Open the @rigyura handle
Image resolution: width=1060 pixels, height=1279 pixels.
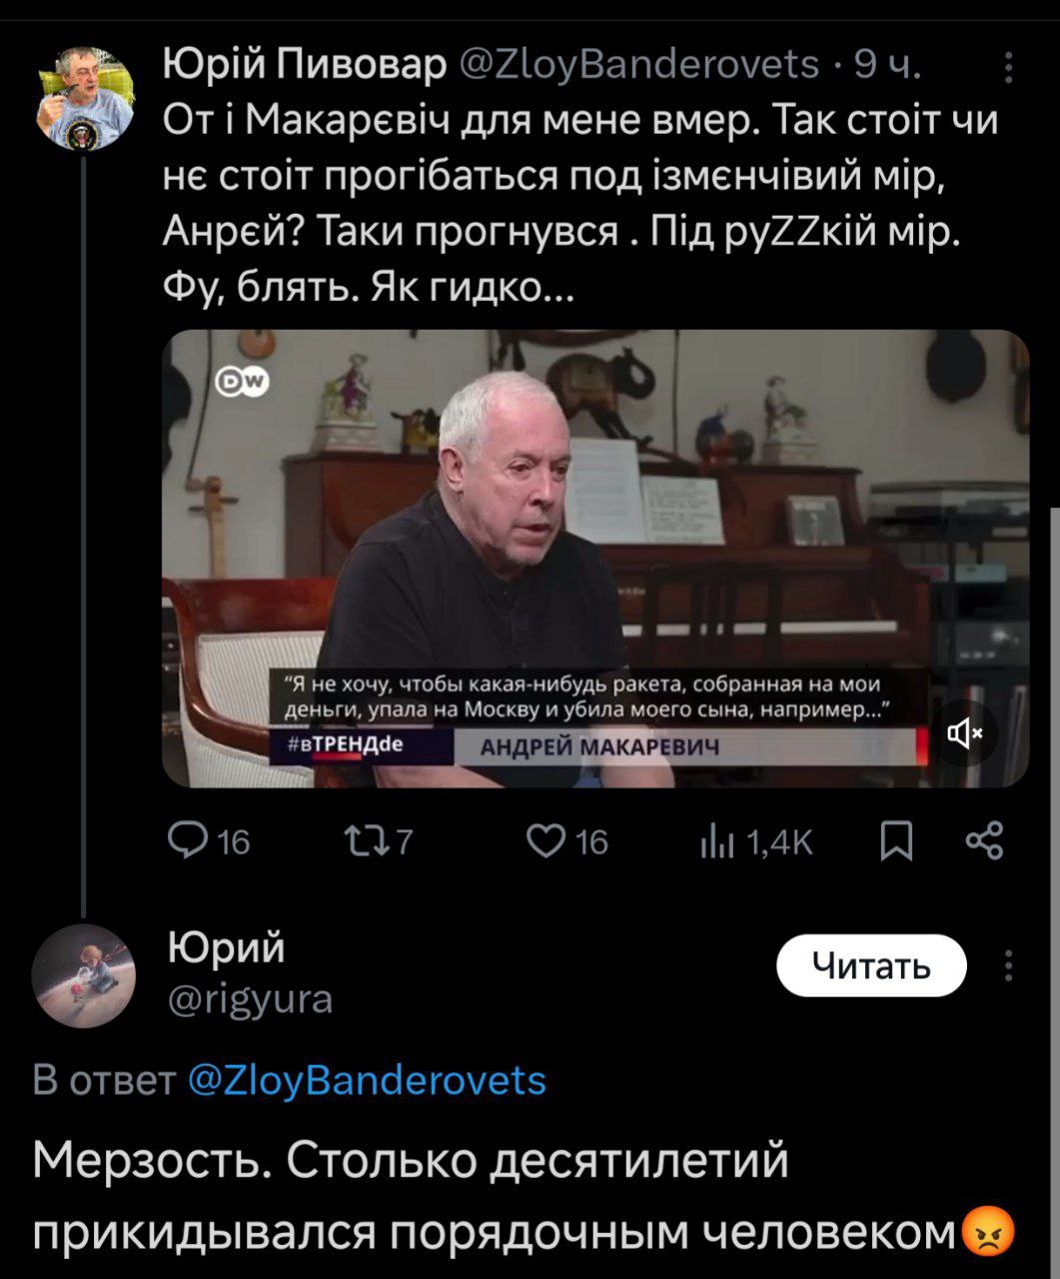pyautogui.click(x=250, y=998)
